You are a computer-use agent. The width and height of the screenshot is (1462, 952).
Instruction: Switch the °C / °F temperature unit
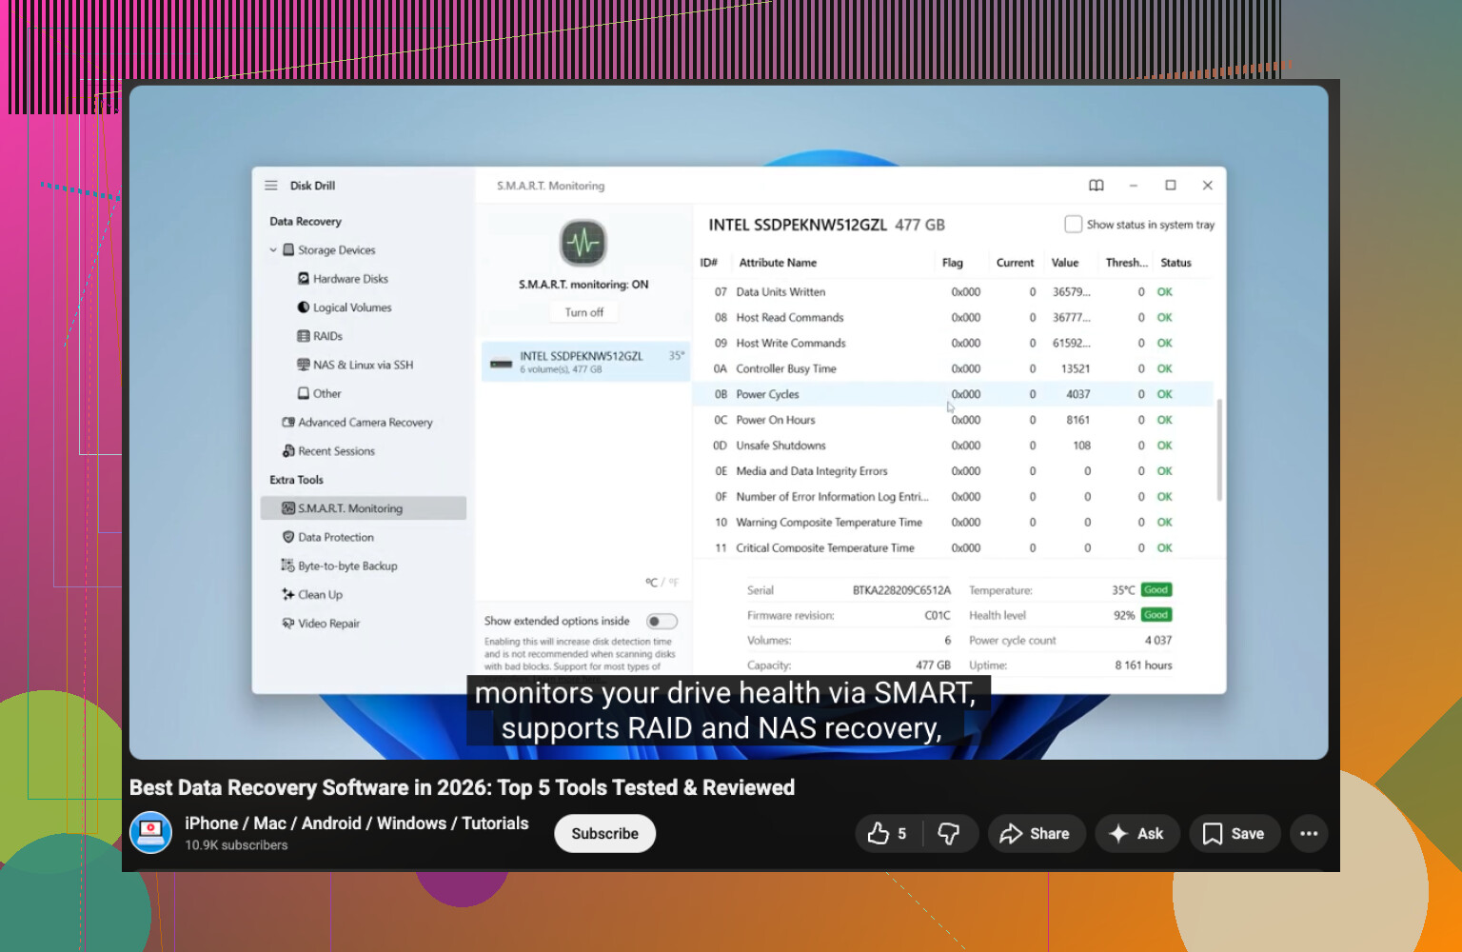click(662, 582)
